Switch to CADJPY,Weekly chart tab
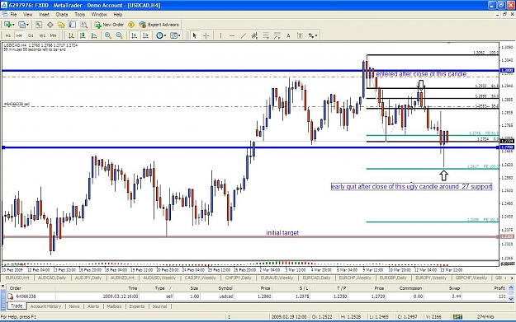Viewport: 516px width, 322px height. [200, 278]
